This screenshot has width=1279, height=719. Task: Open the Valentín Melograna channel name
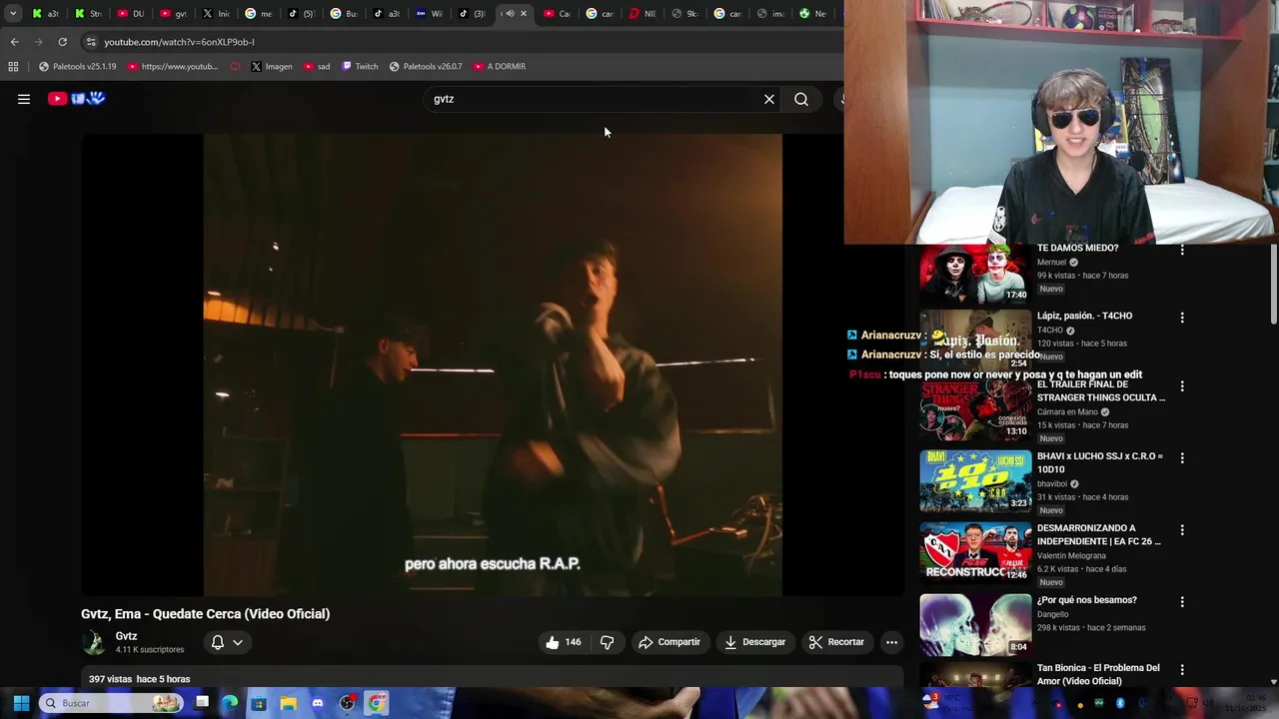(x=1071, y=556)
